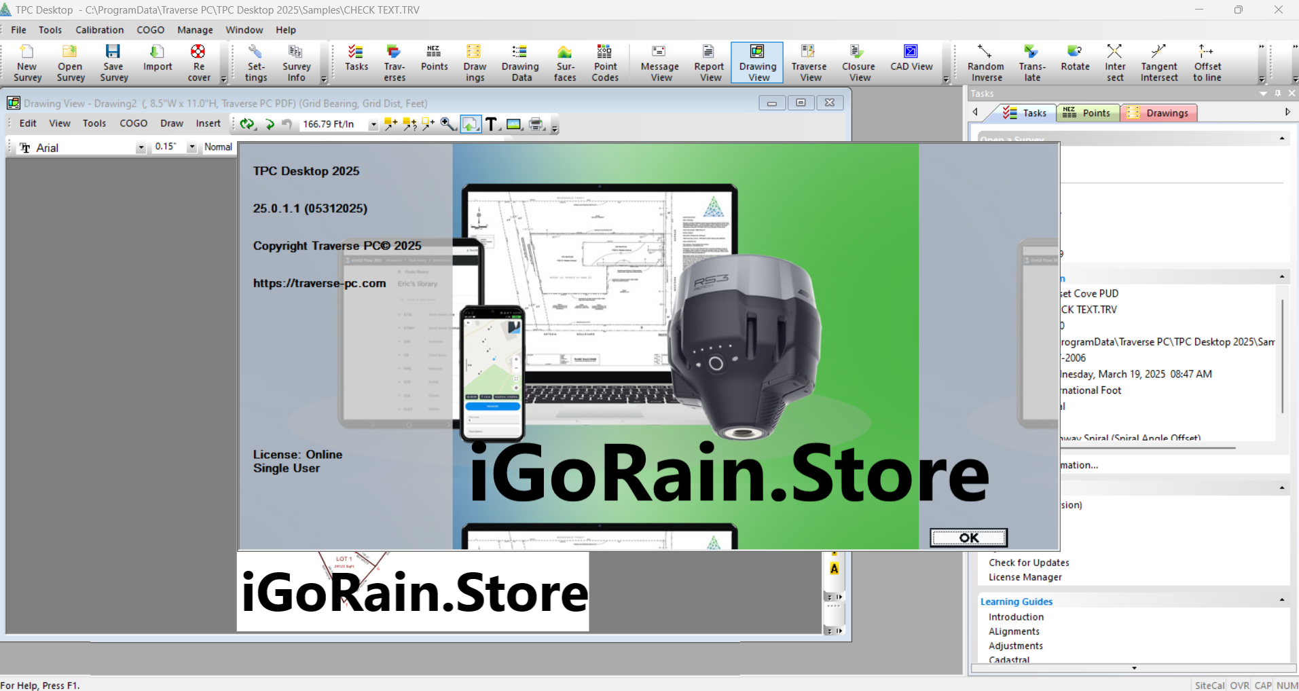Open the Introduction learning guide

(x=1016, y=617)
